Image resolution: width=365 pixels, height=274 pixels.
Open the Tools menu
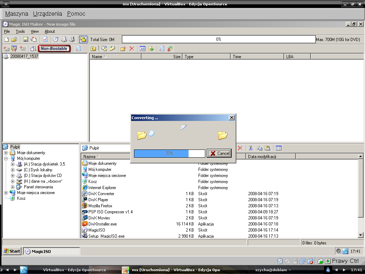(x=20, y=31)
